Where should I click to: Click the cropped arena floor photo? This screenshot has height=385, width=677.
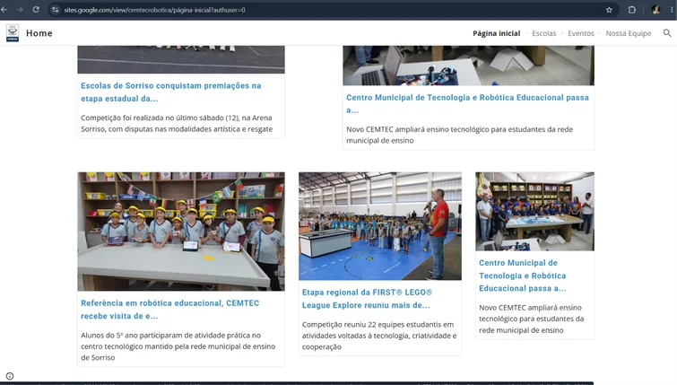click(x=181, y=59)
